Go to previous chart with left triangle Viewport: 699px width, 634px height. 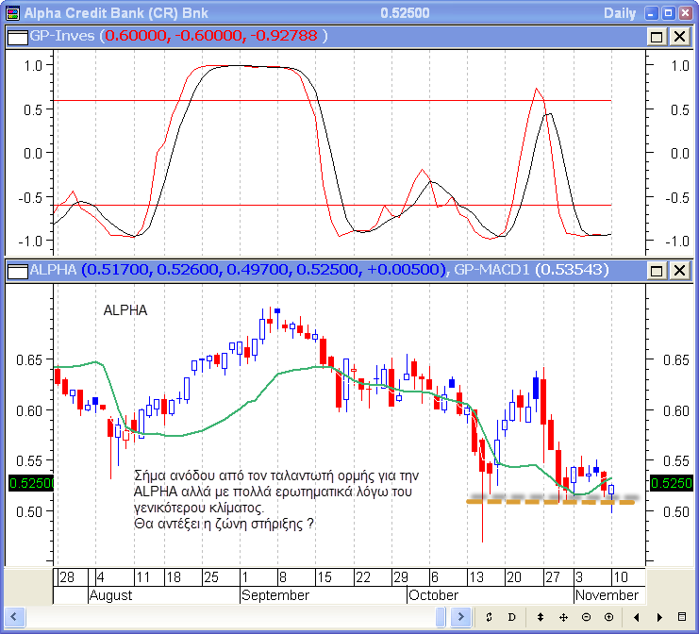[x=637, y=617]
